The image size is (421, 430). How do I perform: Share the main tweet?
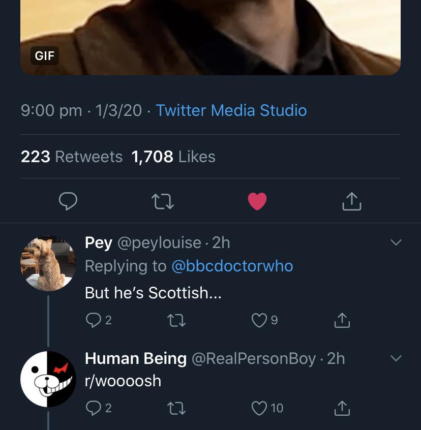(351, 201)
